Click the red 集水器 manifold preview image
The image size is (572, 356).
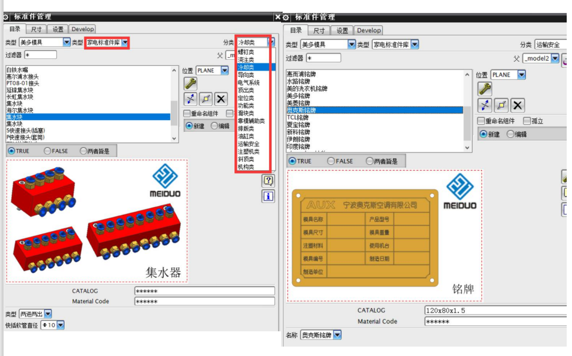97,221
